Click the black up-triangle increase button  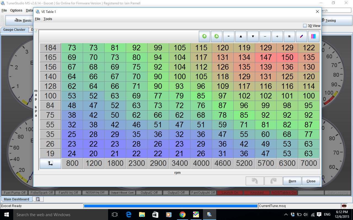coord(241,36)
